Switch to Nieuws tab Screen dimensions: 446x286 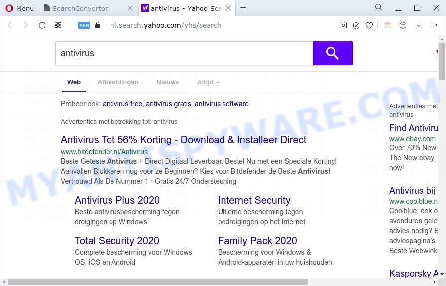click(x=168, y=82)
